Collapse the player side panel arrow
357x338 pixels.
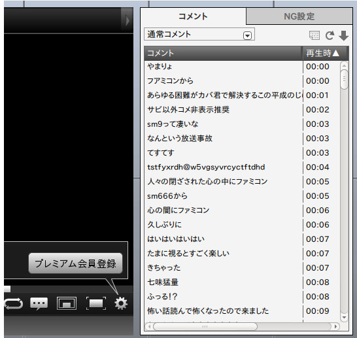(x=127, y=21)
